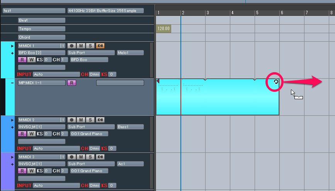
Task: Click the plus icon on M:MIDI 3 track
Action: (x=12, y=164)
